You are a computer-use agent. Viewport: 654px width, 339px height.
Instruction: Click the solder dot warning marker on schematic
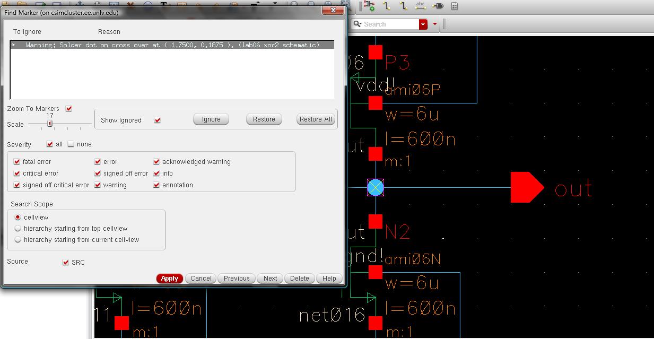pos(376,187)
